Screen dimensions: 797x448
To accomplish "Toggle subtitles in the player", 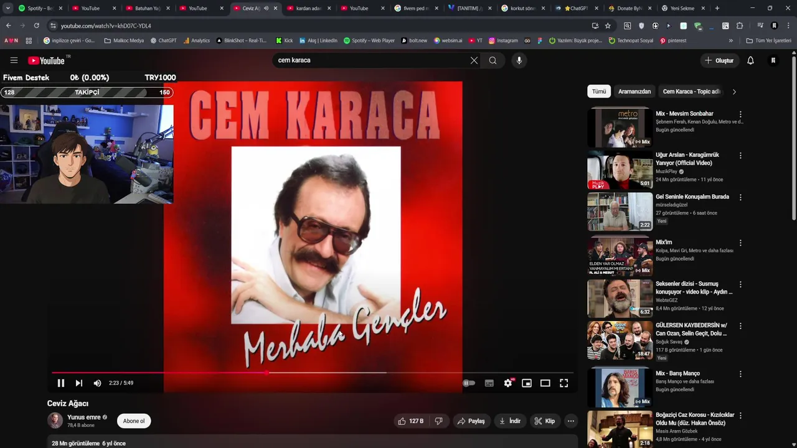I will [489, 383].
